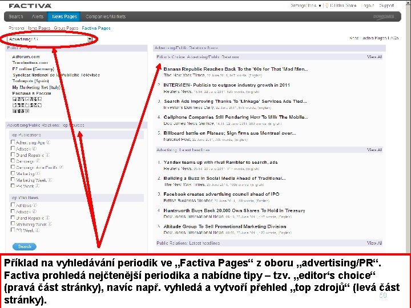Open Todospots (Spain) link
This screenshot has width=411, height=308.
[30, 81]
